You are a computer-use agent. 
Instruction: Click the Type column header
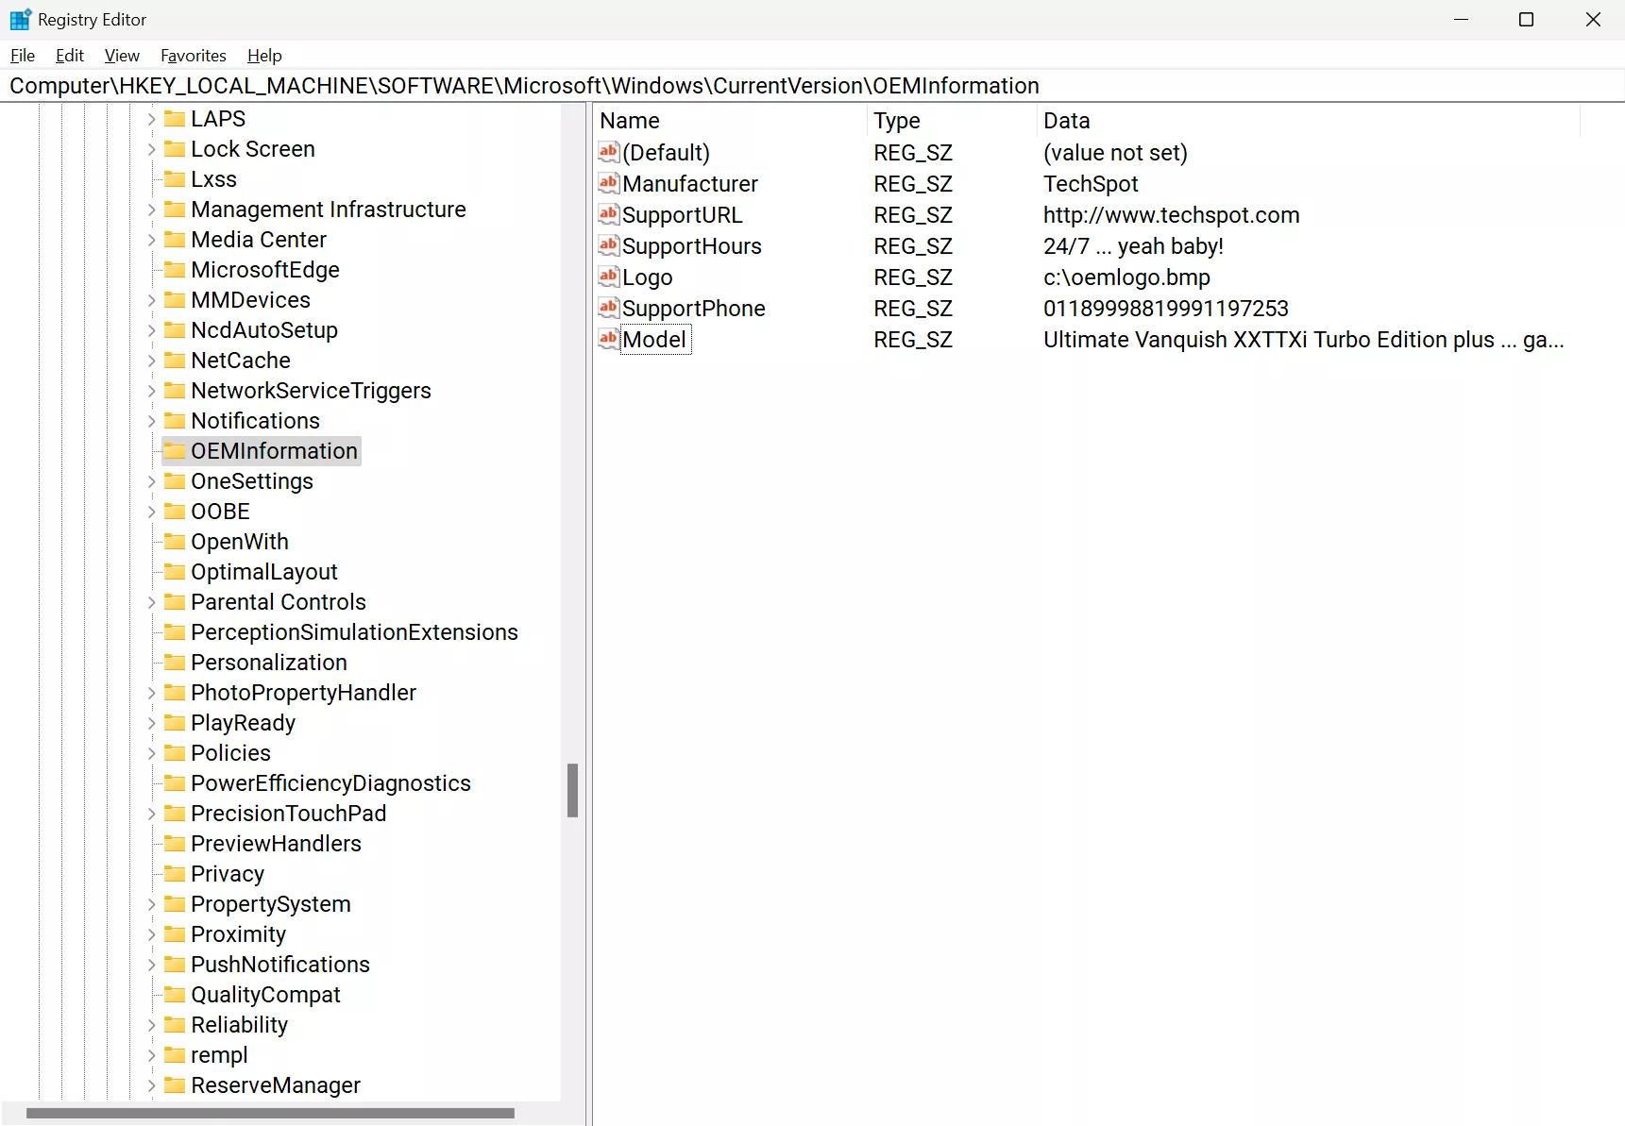(952, 121)
